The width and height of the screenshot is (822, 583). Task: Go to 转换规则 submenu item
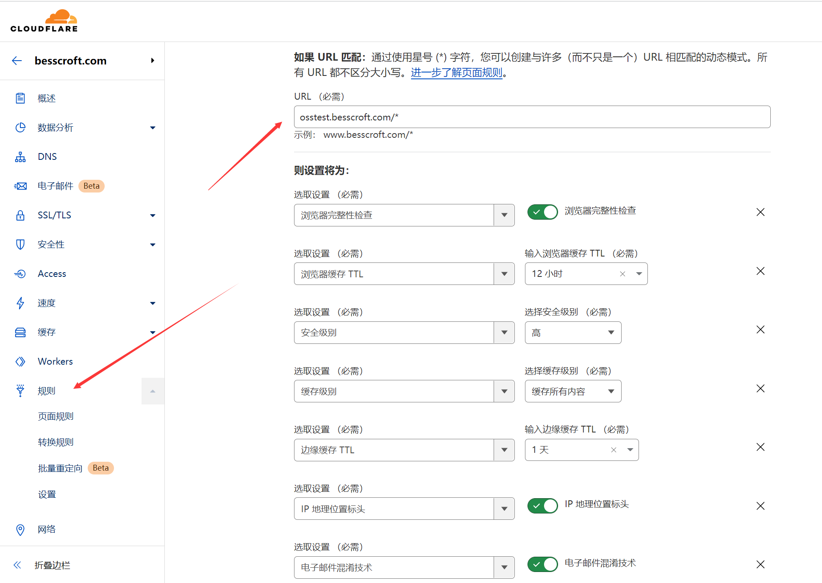tap(56, 442)
